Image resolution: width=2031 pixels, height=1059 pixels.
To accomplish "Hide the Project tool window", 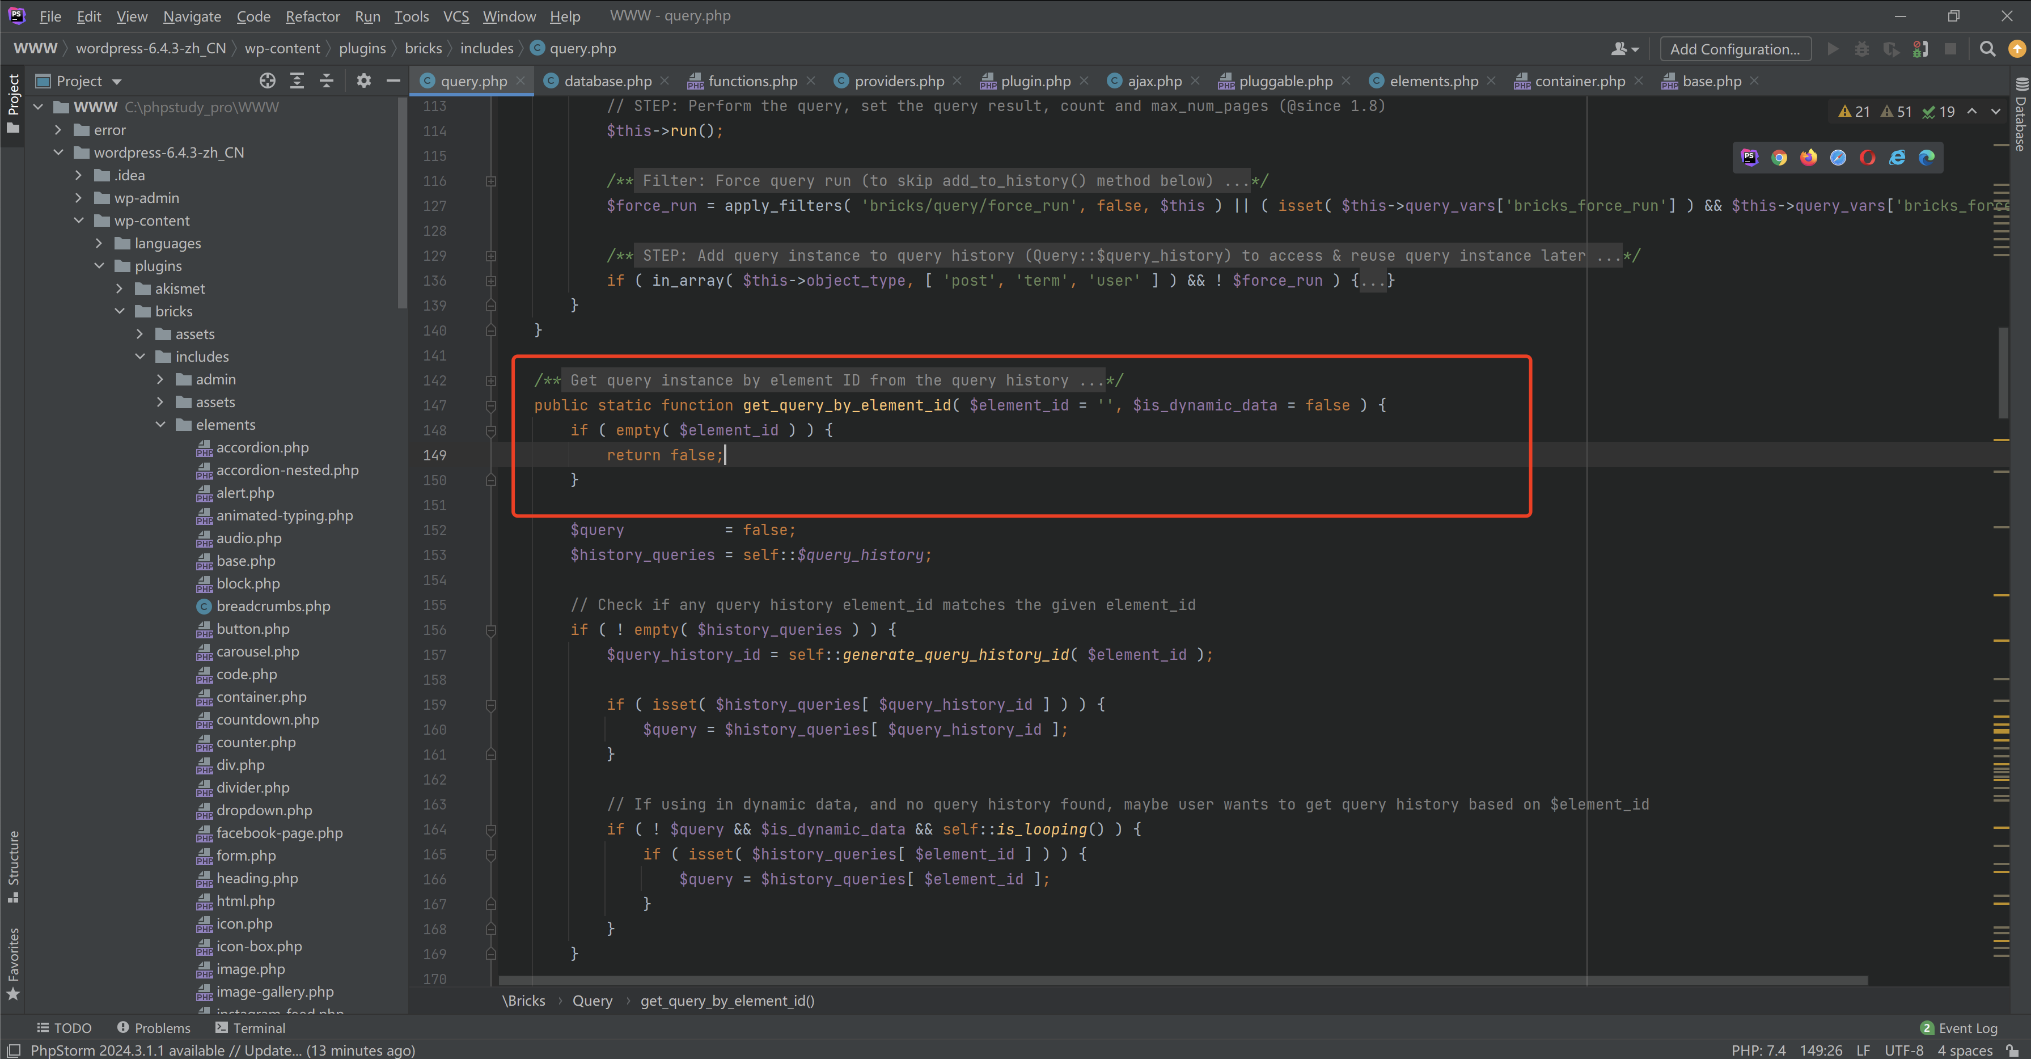I will pos(392,81).
